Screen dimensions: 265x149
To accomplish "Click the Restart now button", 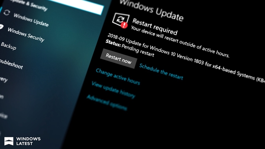I will click(x=118, y=59).
